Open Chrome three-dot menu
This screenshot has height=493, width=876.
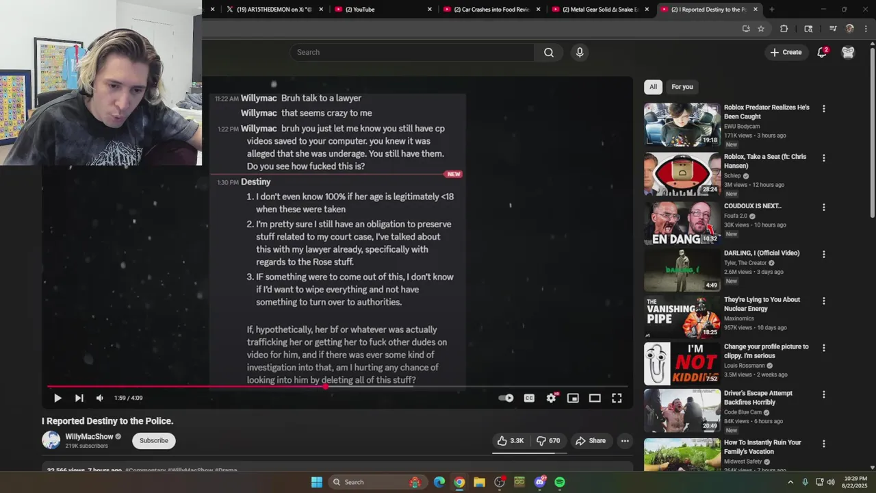pos(865,29)
